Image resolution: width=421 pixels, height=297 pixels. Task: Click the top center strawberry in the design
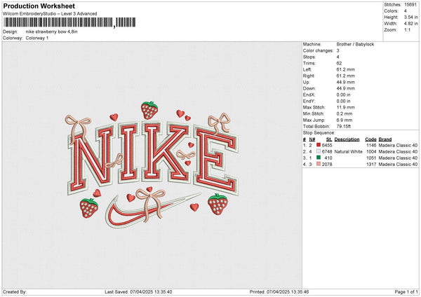pyautogui.click(x=149, y=110)
